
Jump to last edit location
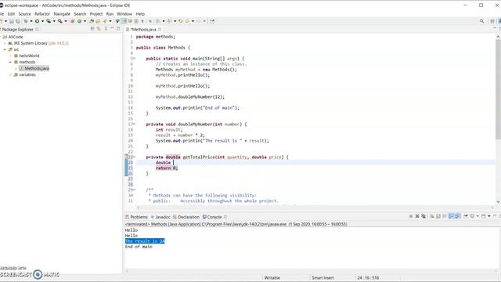point(181,21)
